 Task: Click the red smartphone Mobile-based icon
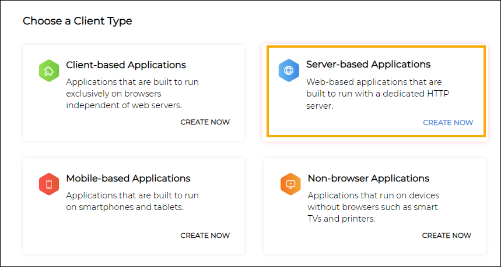(49, 184)
